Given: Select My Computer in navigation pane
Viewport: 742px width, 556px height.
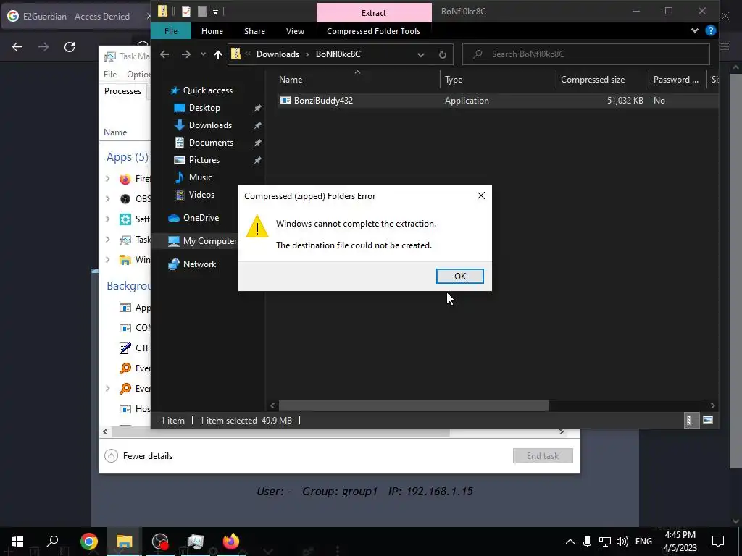Looking at the screenshot, I should click(209, 241).
